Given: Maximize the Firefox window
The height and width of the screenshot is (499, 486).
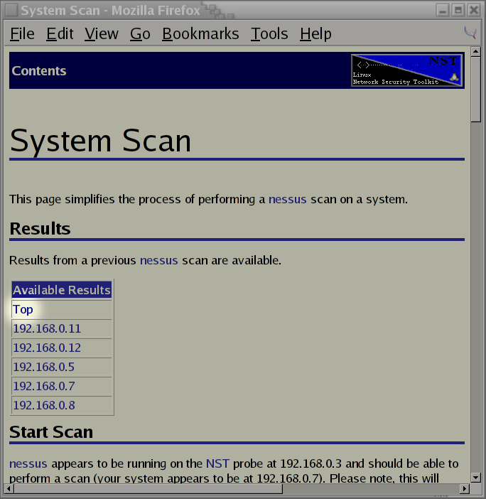Looking at the screenshot, I should tap(458, 10).
